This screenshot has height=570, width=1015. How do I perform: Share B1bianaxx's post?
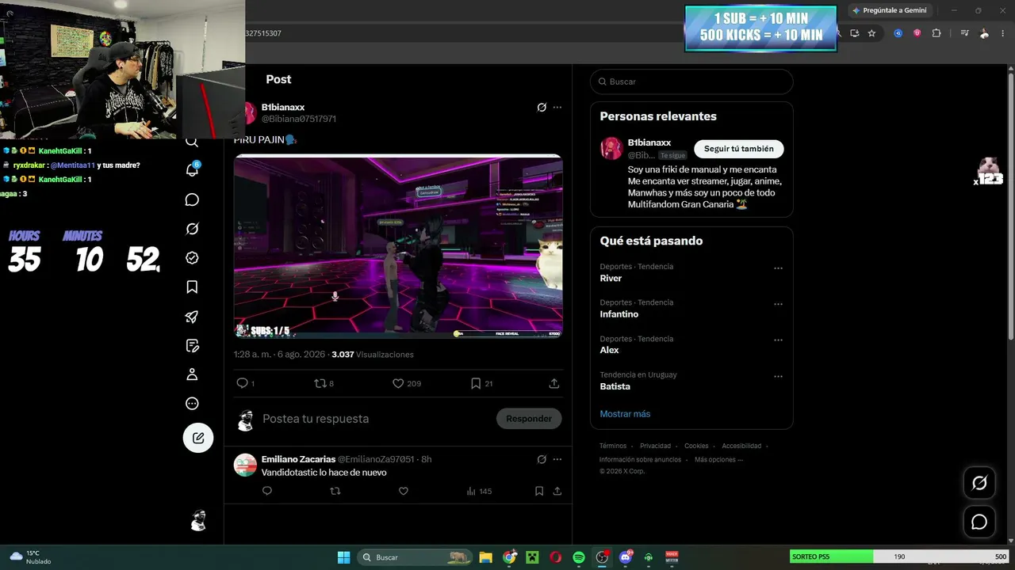pos(554,383)
